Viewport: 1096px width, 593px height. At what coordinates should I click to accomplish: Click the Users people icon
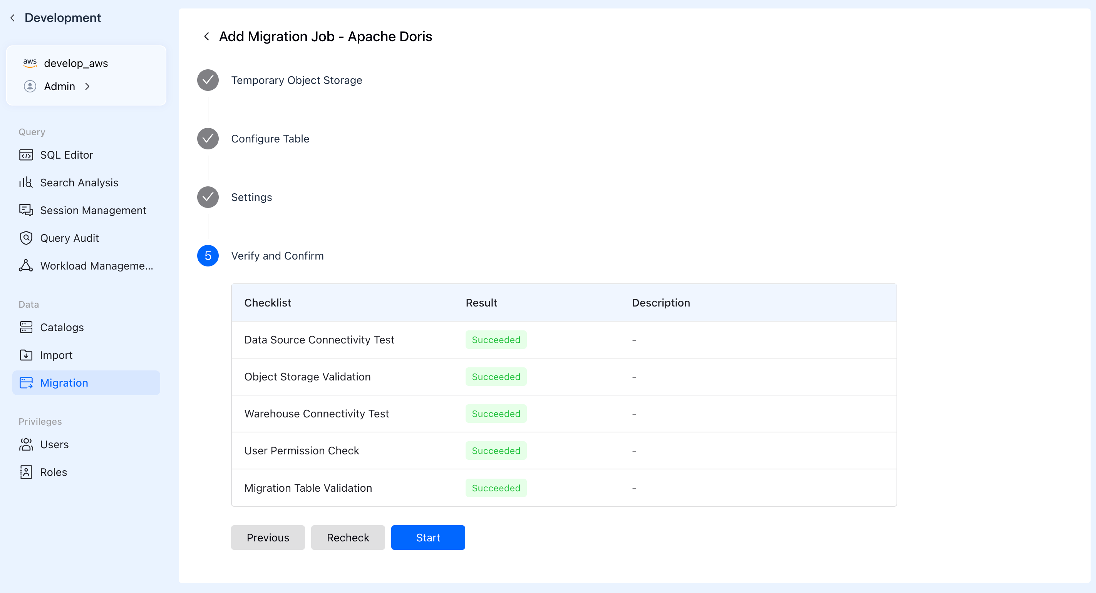tap(26, 444)
